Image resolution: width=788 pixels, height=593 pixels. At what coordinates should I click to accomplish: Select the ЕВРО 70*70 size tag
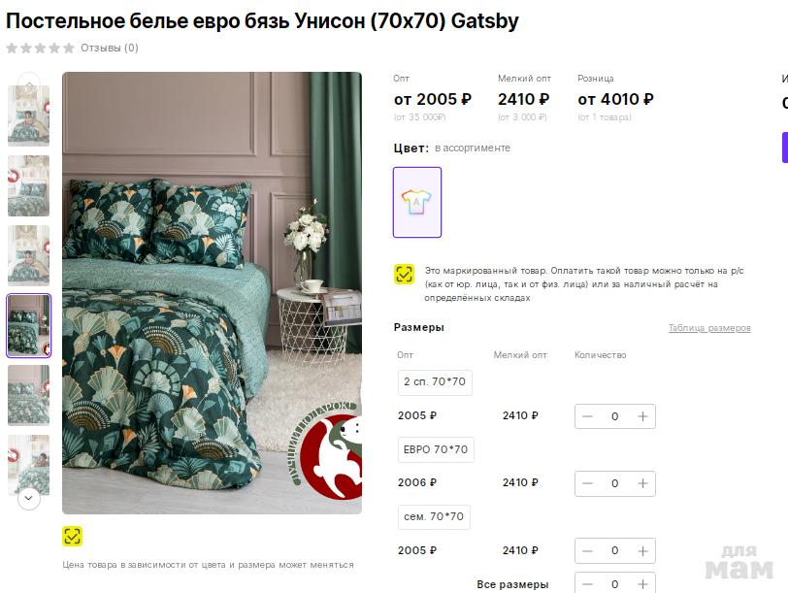[436, 449]
